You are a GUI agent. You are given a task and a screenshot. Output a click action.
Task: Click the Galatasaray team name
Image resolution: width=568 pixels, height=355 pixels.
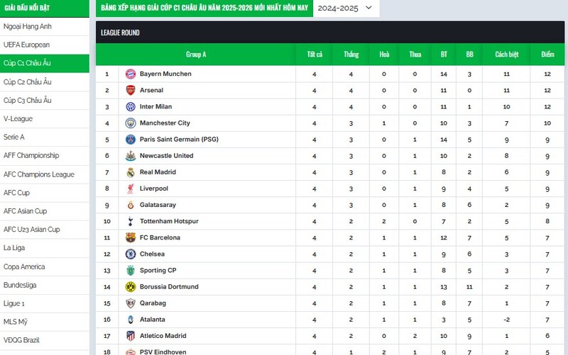click(x=158, y=205)
